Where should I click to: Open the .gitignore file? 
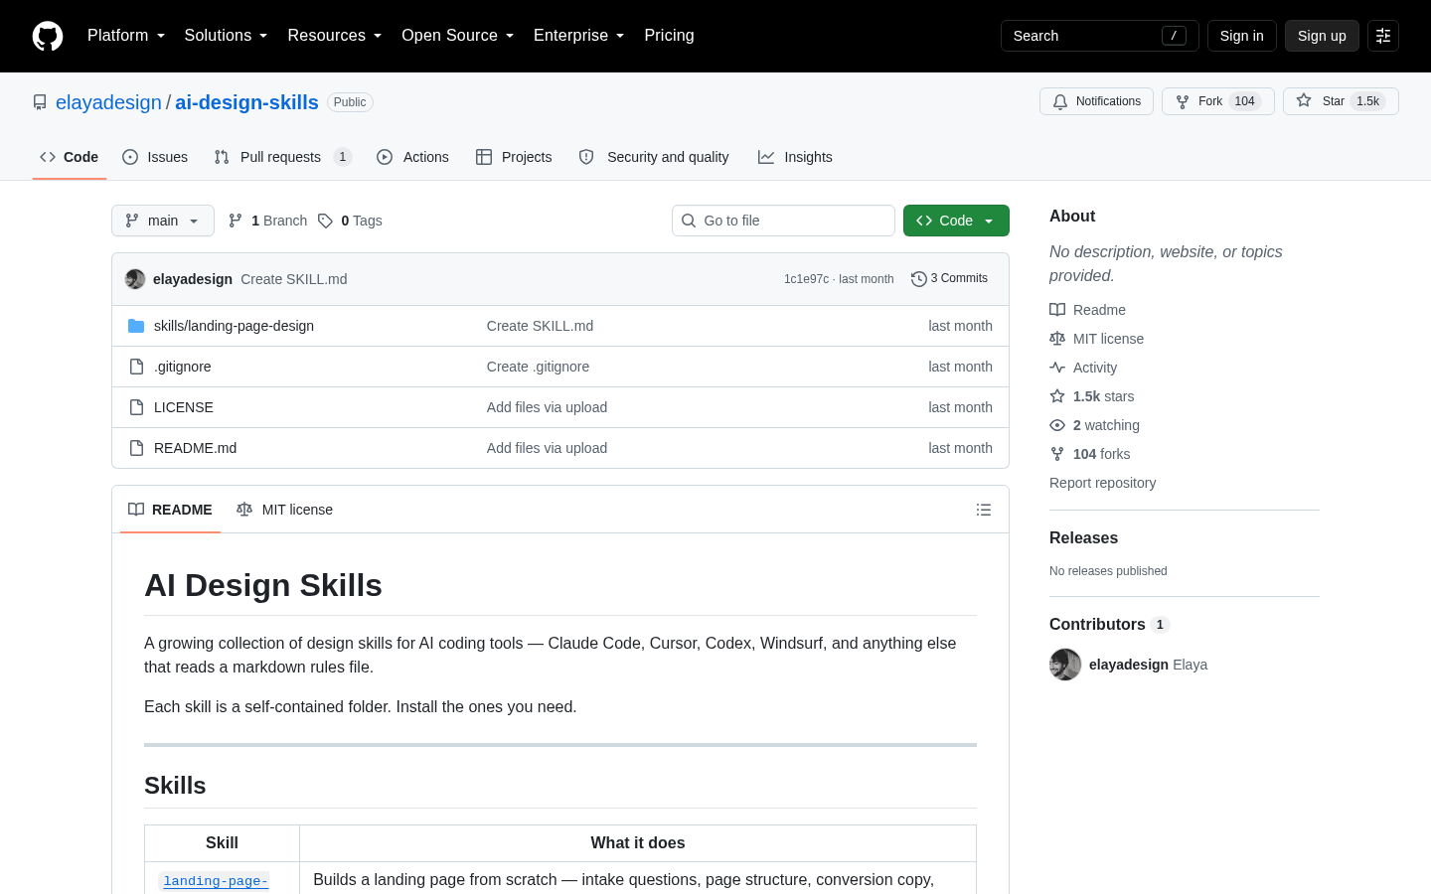click(183, 367)
